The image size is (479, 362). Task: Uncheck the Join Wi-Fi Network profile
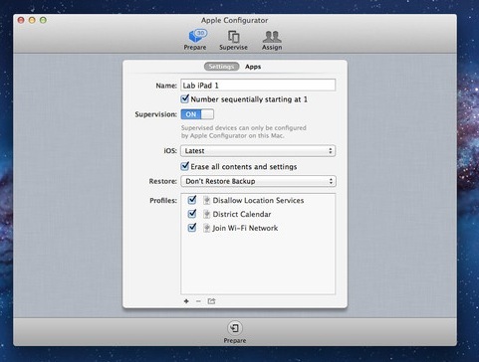192,228
